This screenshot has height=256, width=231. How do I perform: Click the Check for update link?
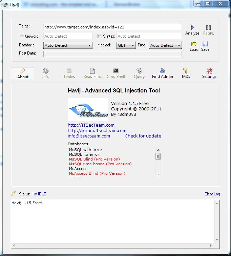pos(143,136)
